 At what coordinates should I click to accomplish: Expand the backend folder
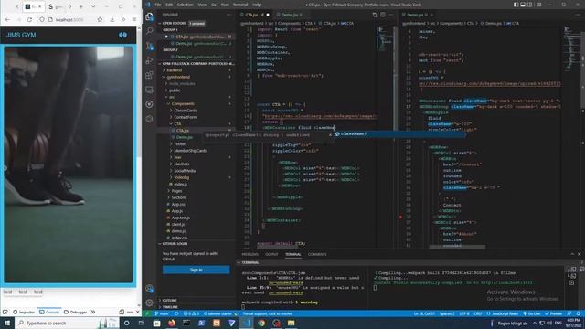(x=175, y=70)
